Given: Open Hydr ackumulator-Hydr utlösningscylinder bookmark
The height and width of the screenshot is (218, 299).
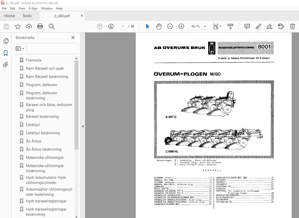Looking at the screenshot, I should click(x=46, y=180).
